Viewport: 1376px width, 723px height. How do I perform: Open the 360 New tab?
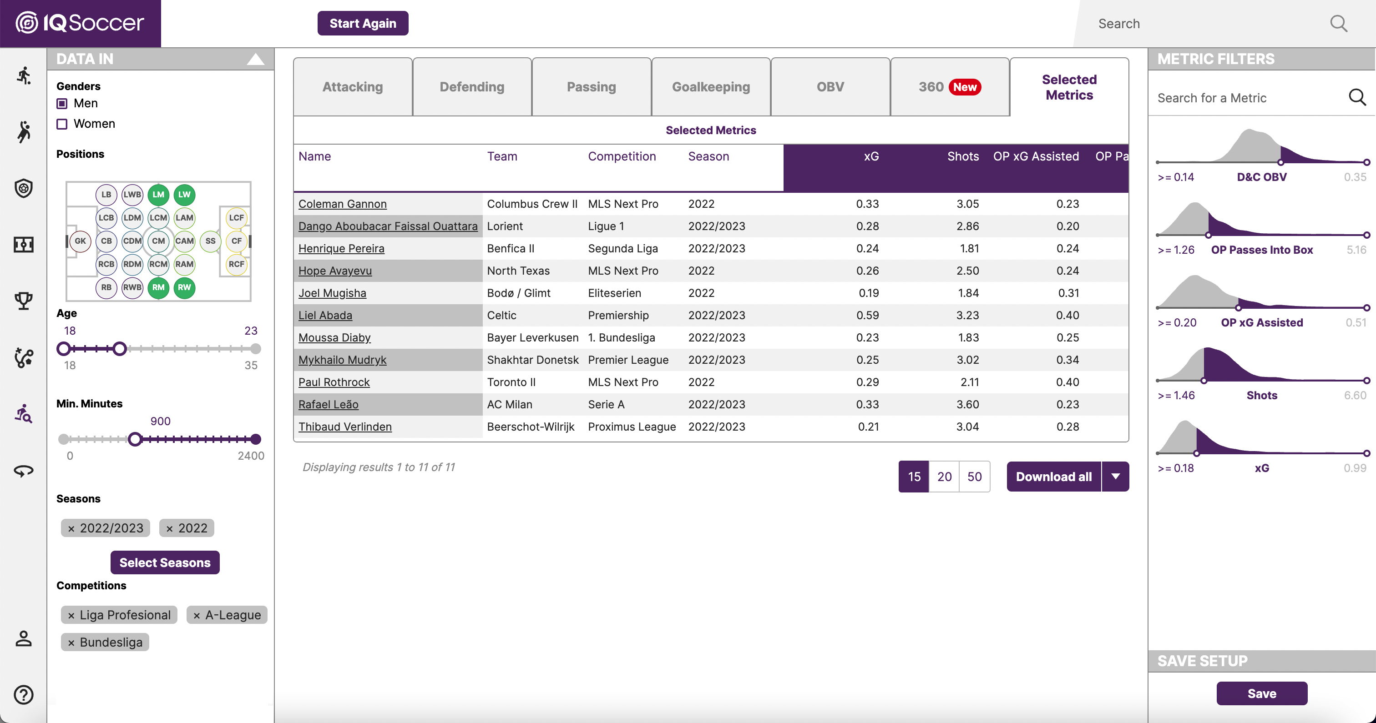click(949, 86)
